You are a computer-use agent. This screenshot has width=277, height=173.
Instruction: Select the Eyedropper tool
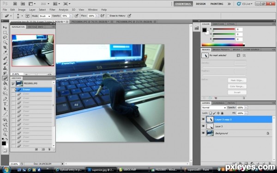5,52
